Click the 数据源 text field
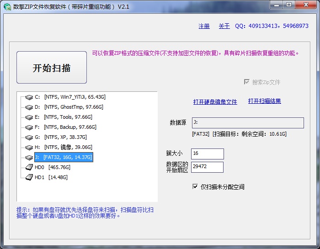320x249 pixels. (x=247, y=123)
